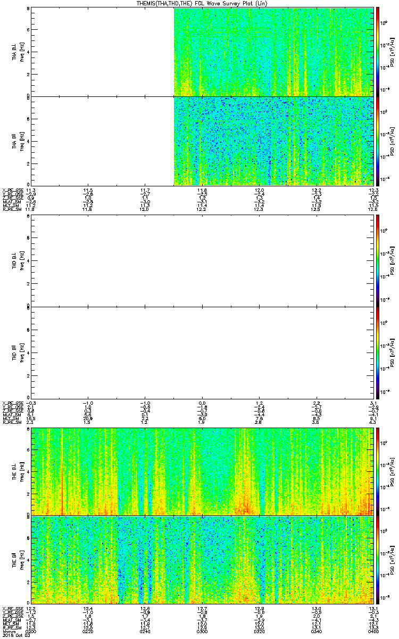Click the 'THE B⊥ freq [Hz]' y-axis label
The image size is (399, 639).
coord(18,471)
